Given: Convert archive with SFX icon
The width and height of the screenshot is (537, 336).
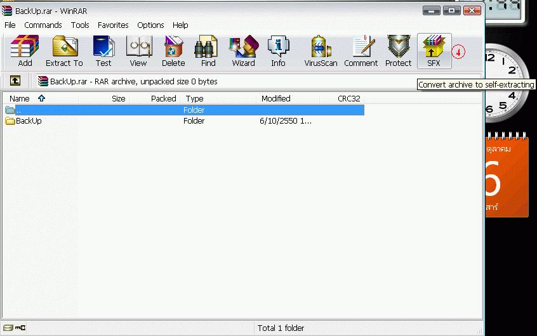Looking at the screenshot, I should 434,51.
